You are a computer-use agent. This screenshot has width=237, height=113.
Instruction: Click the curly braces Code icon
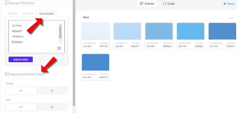click(x=164, y=4)
